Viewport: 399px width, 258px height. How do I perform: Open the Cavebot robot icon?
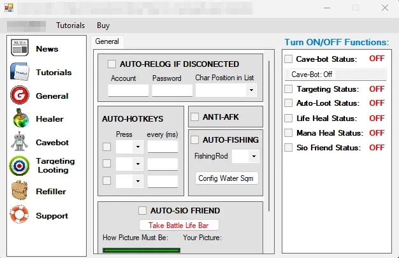click(20, 141)
